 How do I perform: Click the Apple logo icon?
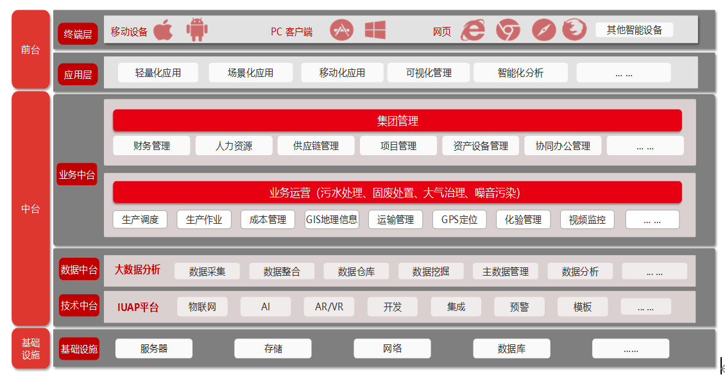tap(163, 30)
